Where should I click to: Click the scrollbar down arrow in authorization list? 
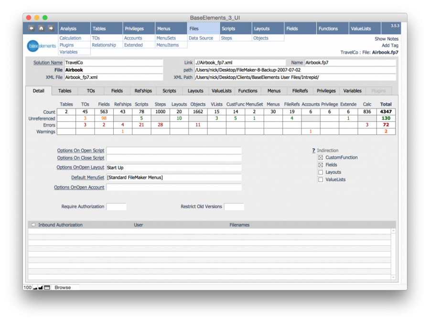tap(393, 277)
